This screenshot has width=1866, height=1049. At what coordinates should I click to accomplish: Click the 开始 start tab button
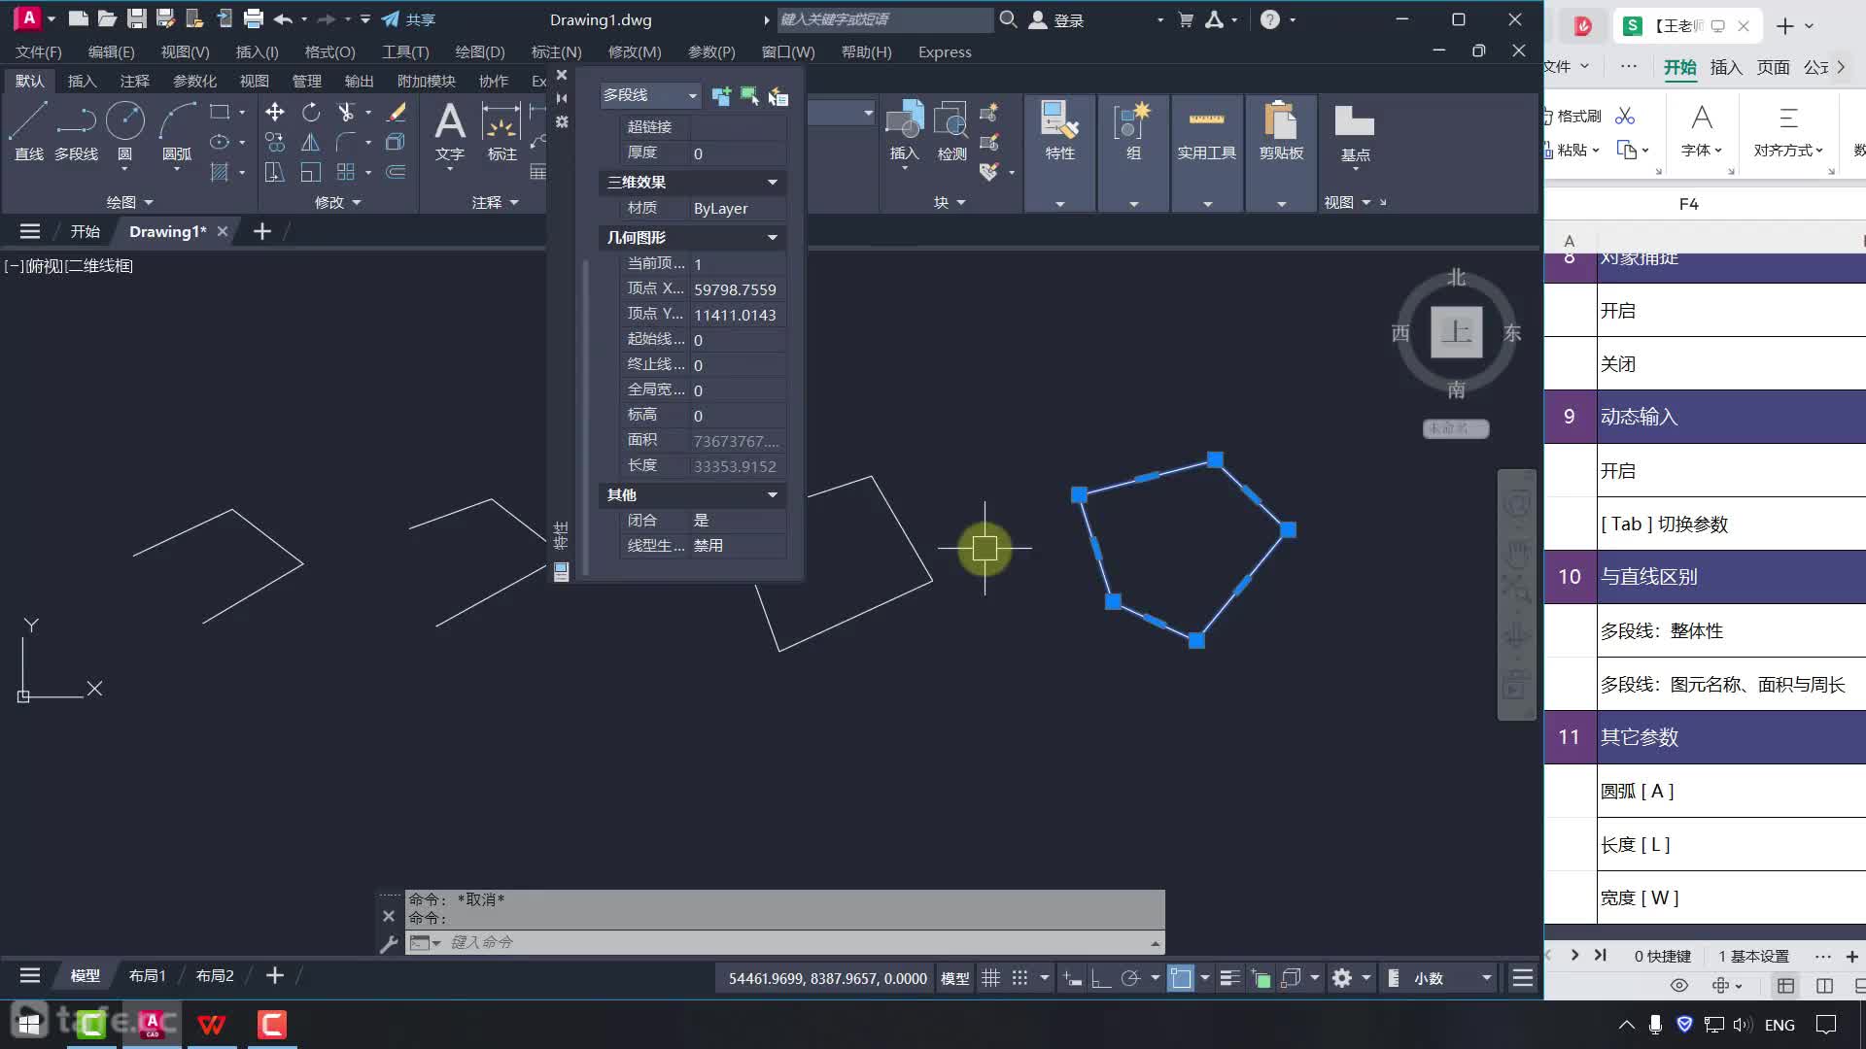click(85, 231)
